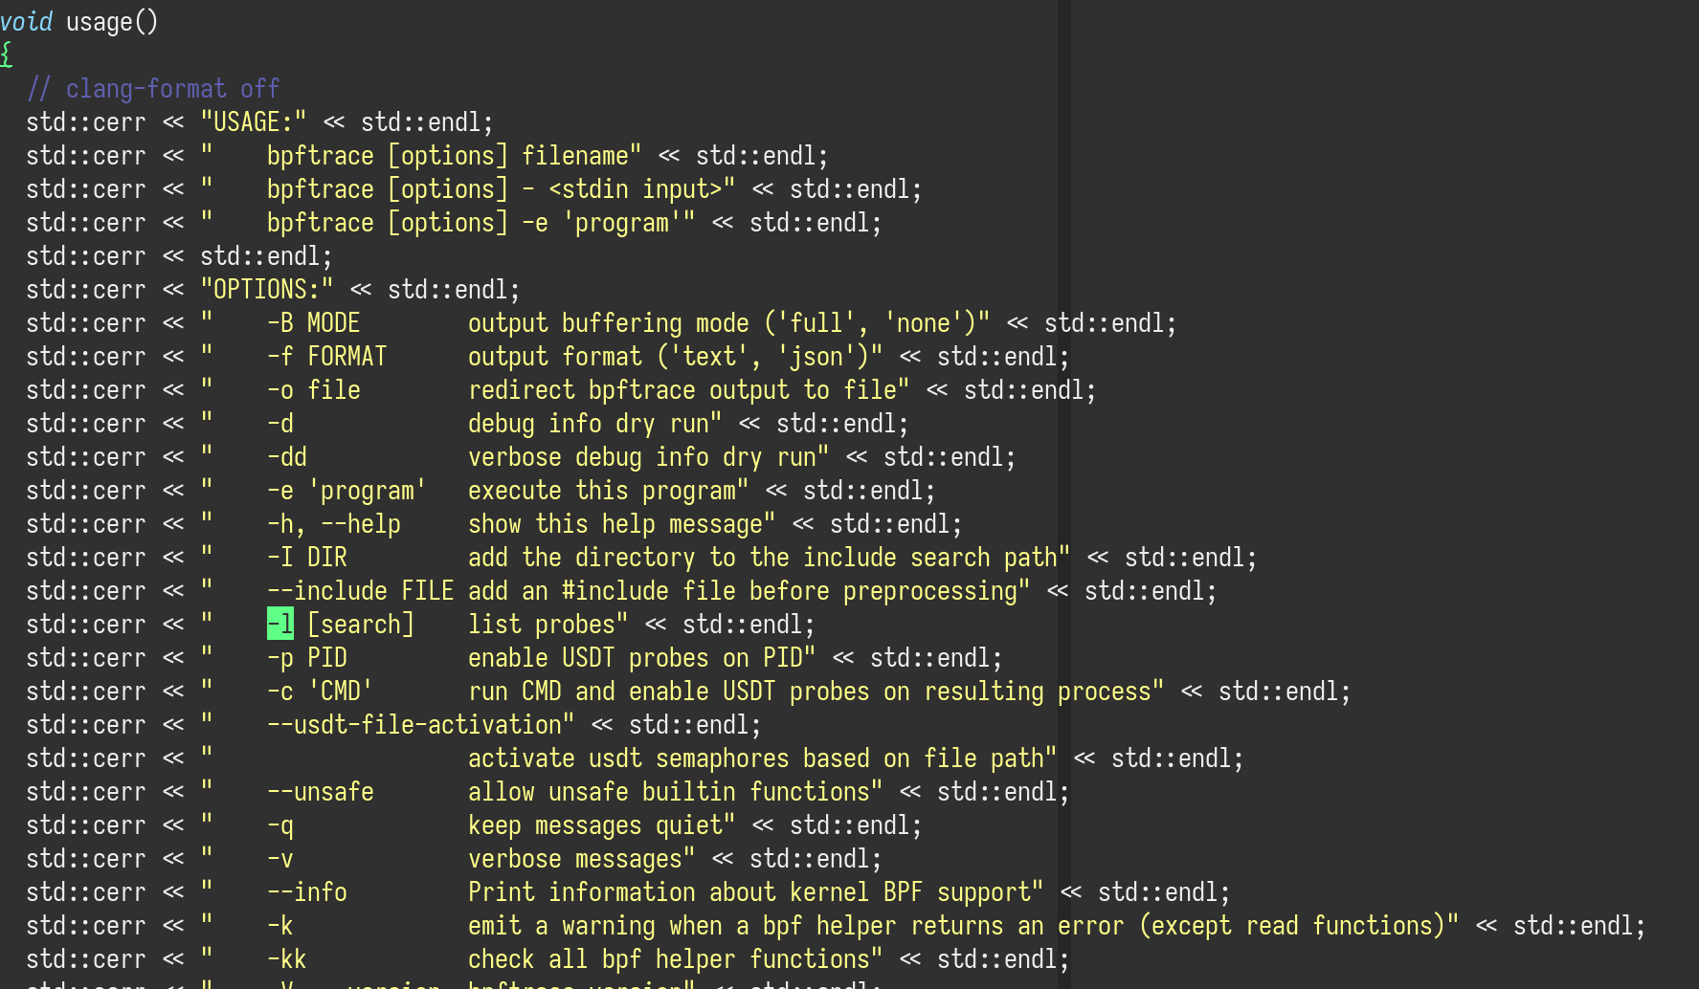The image size is (1699, 989).
Task: Click the '--info' option text
Action: pyautogui.click(x=306, y=892)
